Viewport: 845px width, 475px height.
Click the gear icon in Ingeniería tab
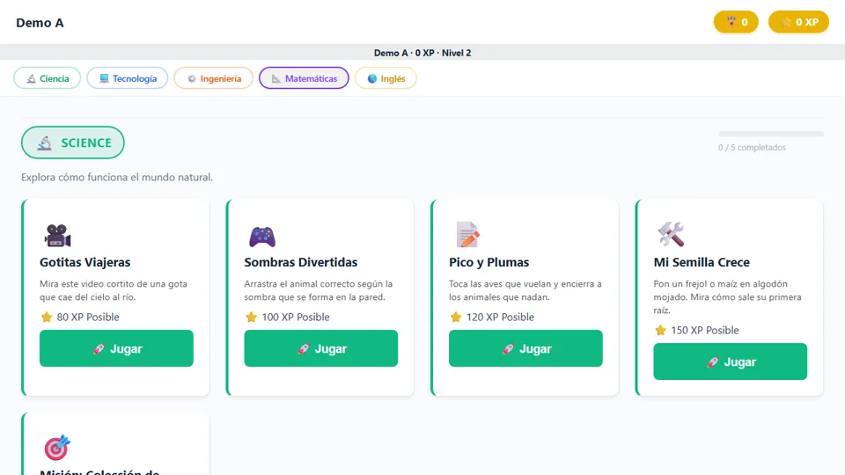(x=192, y=78)
